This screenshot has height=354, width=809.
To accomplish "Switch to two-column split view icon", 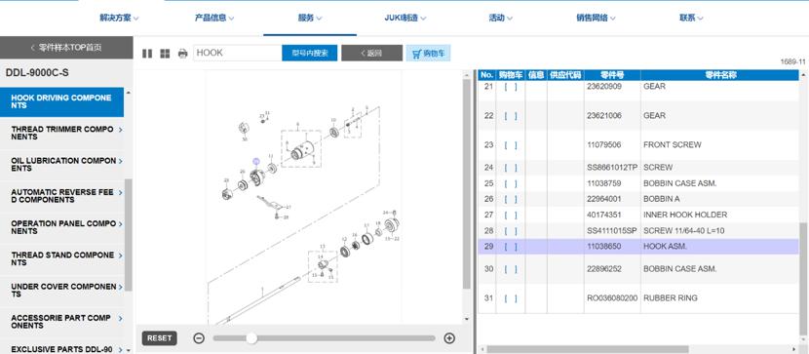I will tap(147, 54).
